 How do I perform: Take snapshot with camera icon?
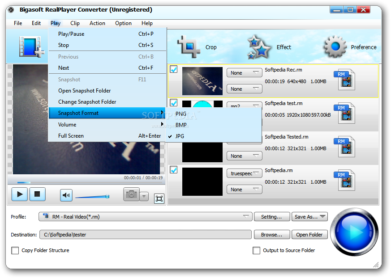click(x=131, y=194)
